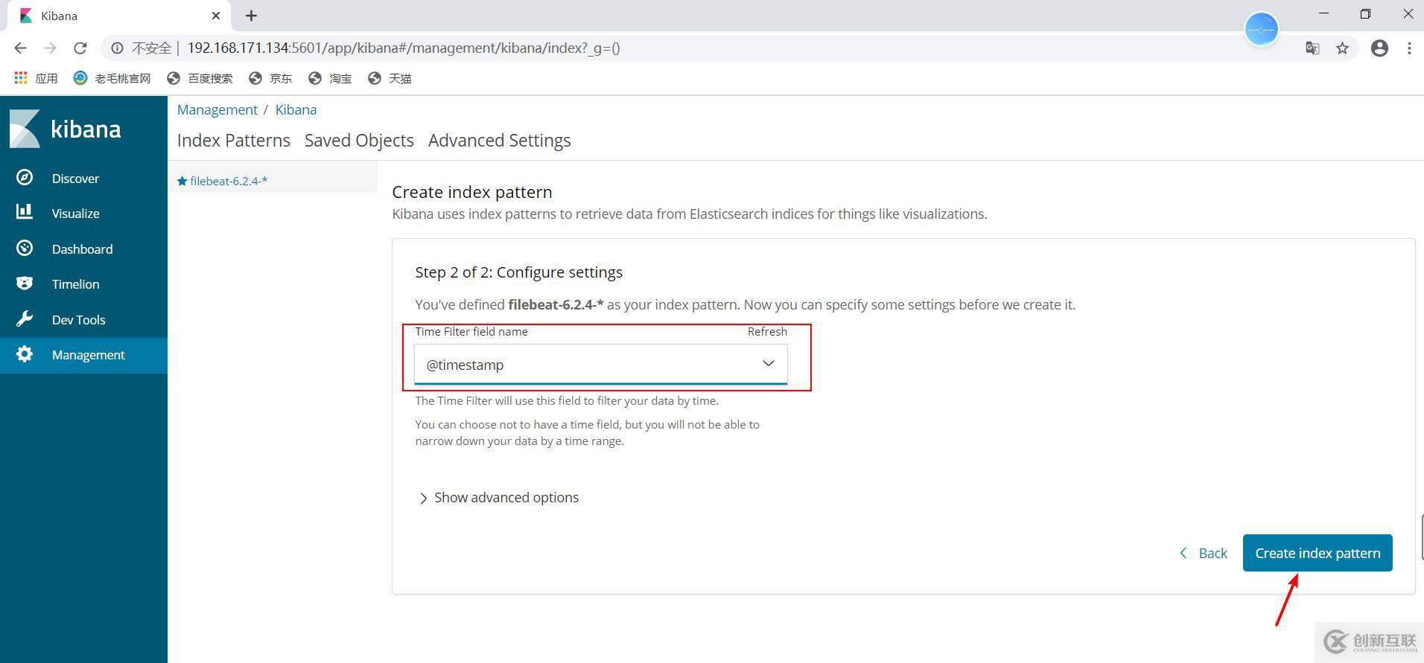Image resolution: width=1424 pixels, height=663 pixels.
Task: Open the Time Filter field name dropdown
Action: pyautogui.click(x=600, y=364)
